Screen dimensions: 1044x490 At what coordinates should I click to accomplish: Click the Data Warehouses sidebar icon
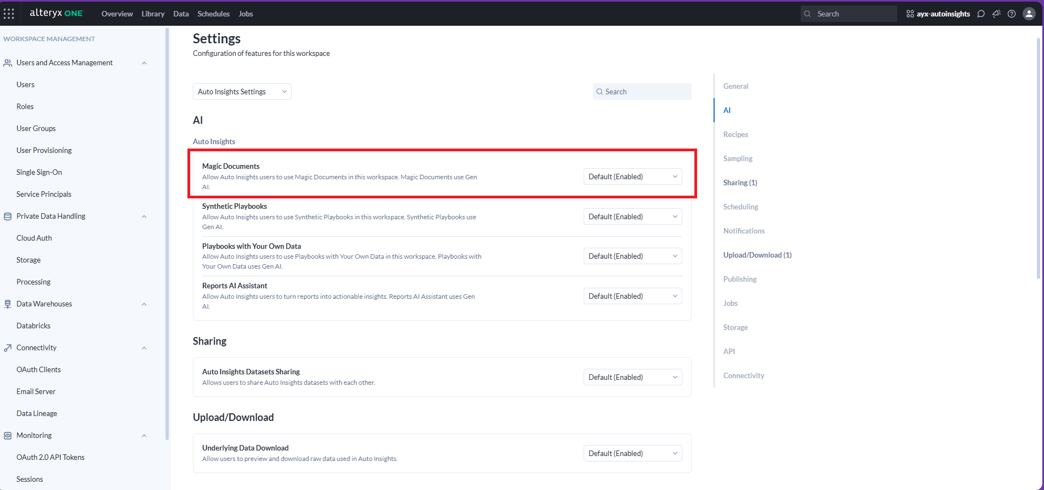click(x=8, y=304)
